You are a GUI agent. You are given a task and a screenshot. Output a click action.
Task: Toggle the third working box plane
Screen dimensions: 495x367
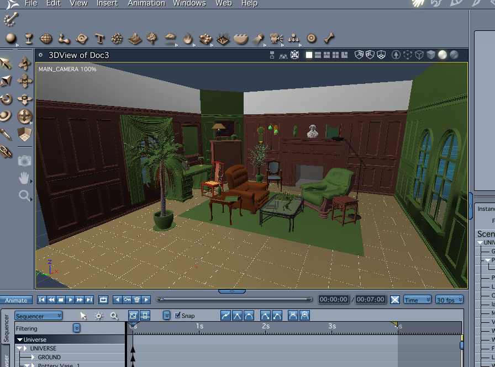381,55
